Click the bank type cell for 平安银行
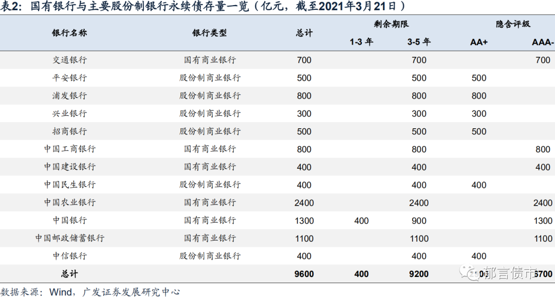The height and width of the screenshot is (297, 555). click(210, 77)
